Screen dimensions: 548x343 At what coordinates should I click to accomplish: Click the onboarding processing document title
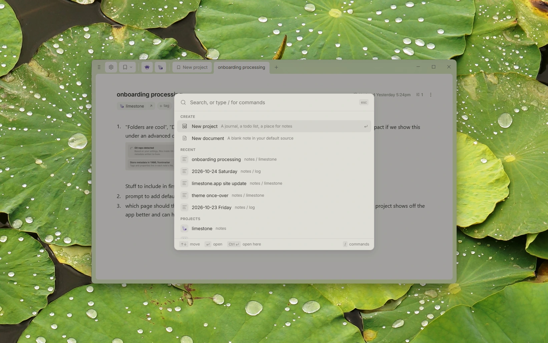click(x=150, y=95)
